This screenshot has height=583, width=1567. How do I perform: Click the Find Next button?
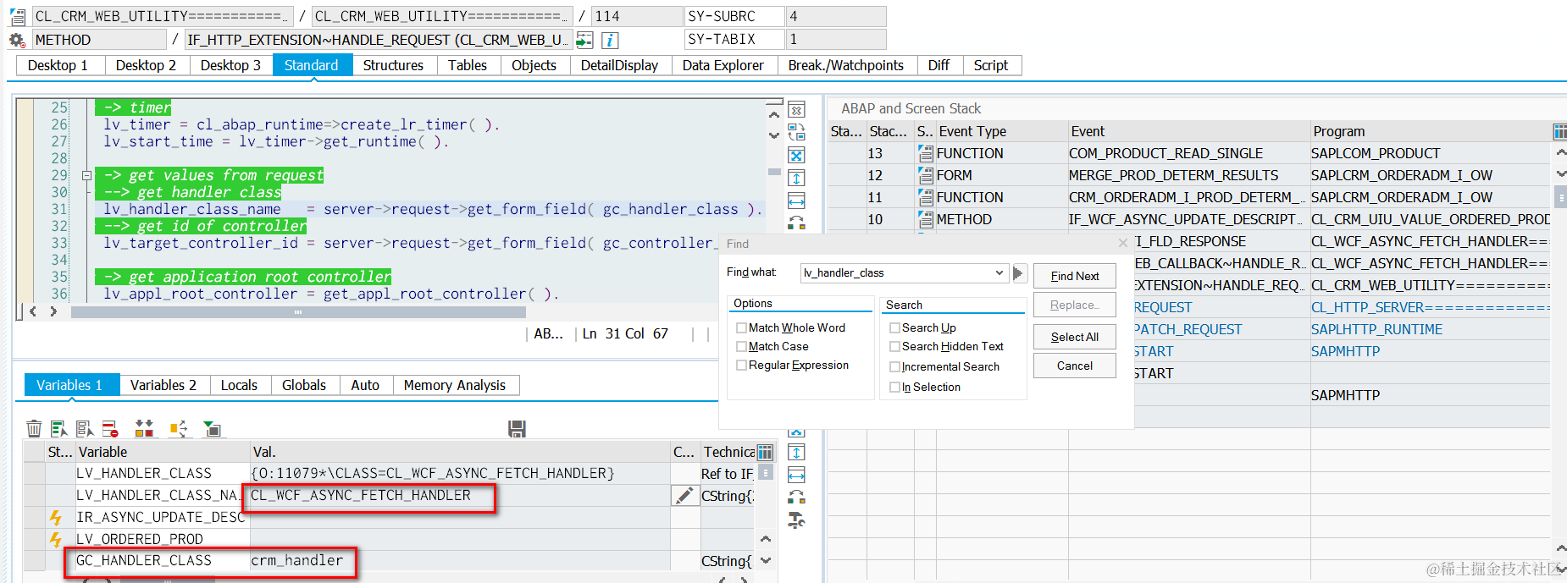coord(1074,276)
